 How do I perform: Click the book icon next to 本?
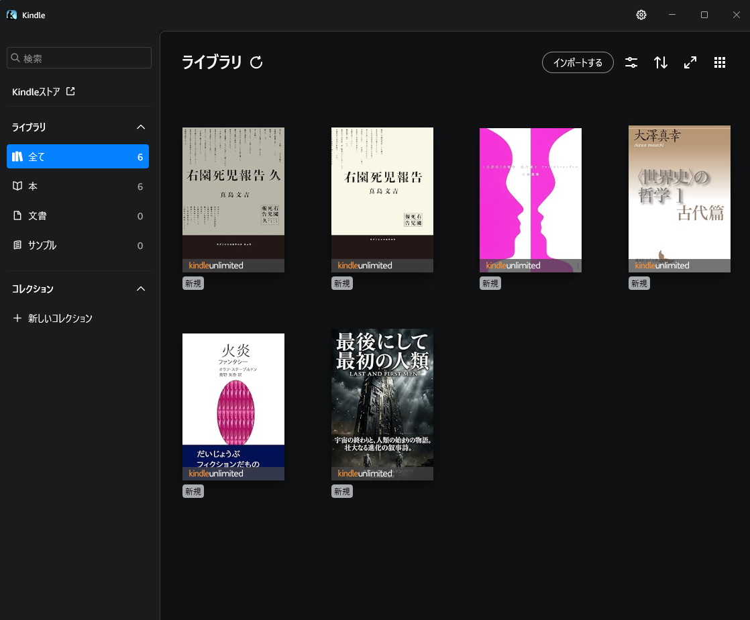(x=17, y=186)
